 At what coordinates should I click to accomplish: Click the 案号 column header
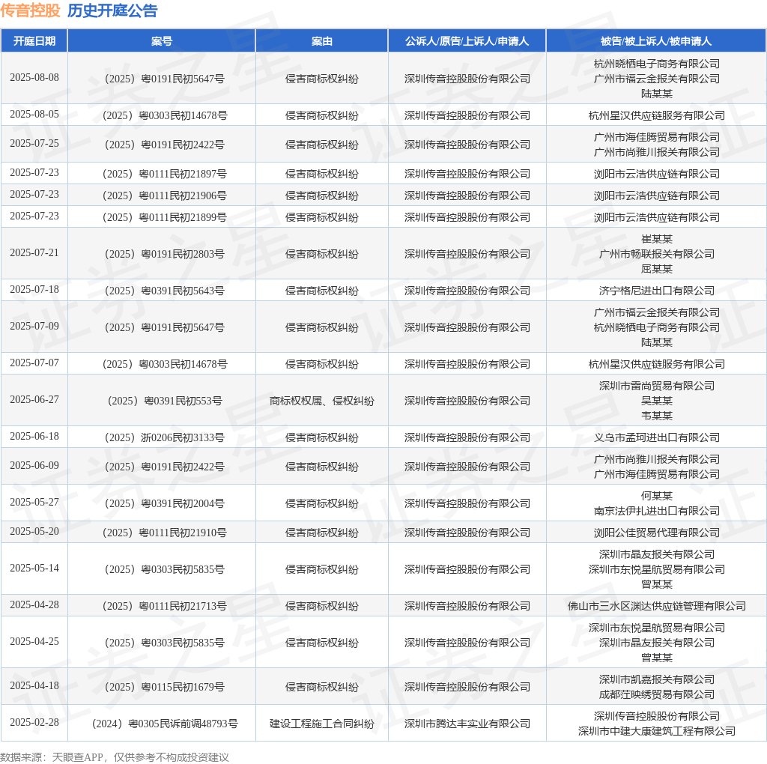point(162,41)
